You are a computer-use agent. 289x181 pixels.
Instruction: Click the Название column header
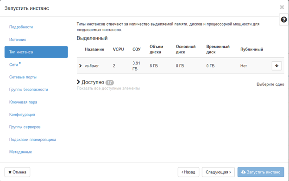click(94, 49)
